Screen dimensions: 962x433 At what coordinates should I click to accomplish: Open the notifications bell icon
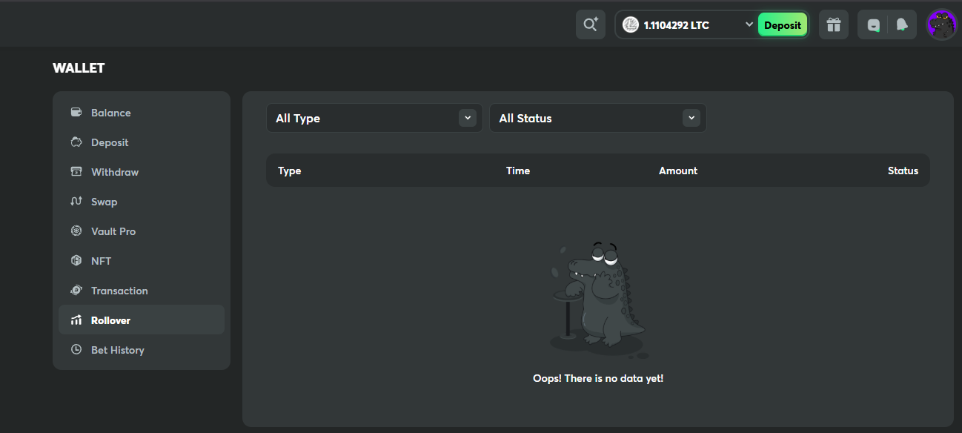(902, 24)
